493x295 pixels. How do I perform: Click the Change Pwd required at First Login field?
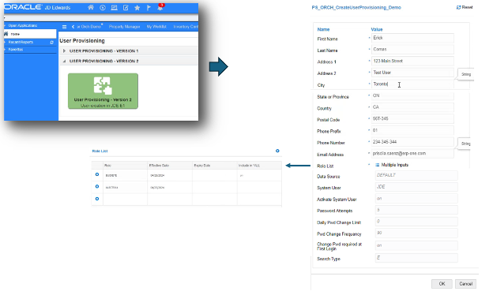416,245
